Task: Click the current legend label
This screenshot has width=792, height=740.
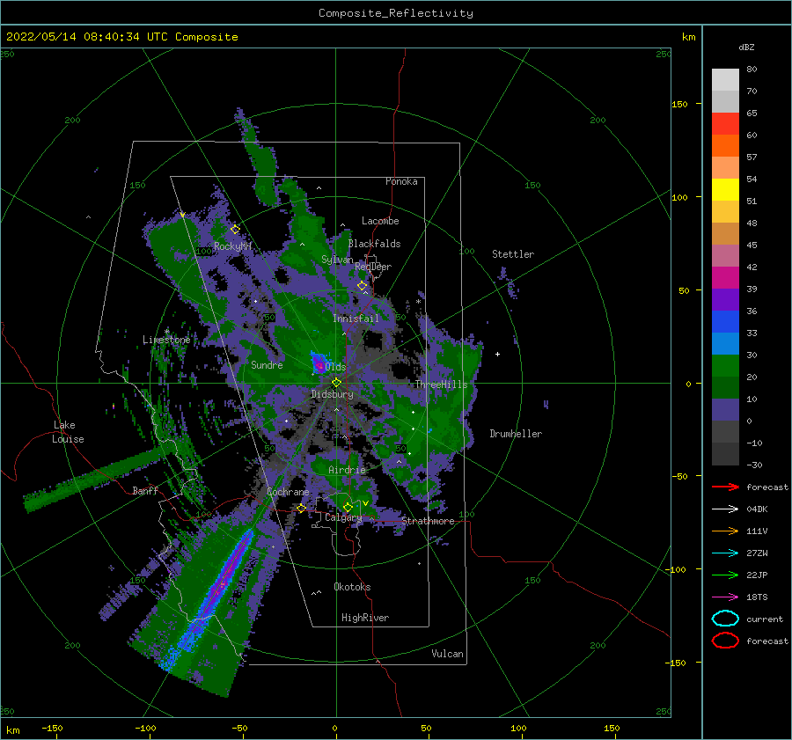Action: coord(765,619)
